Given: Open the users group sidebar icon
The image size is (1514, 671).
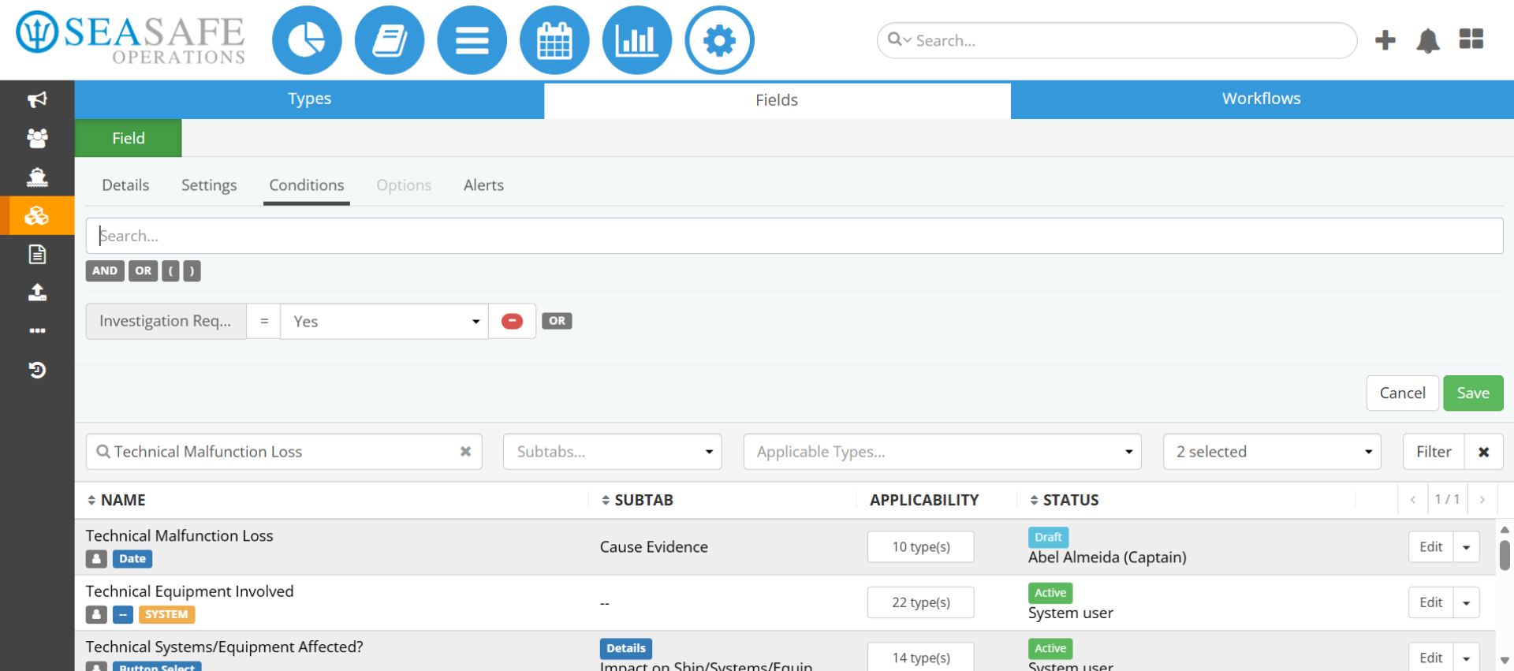Looking at the screenshot, I should 37,138.
